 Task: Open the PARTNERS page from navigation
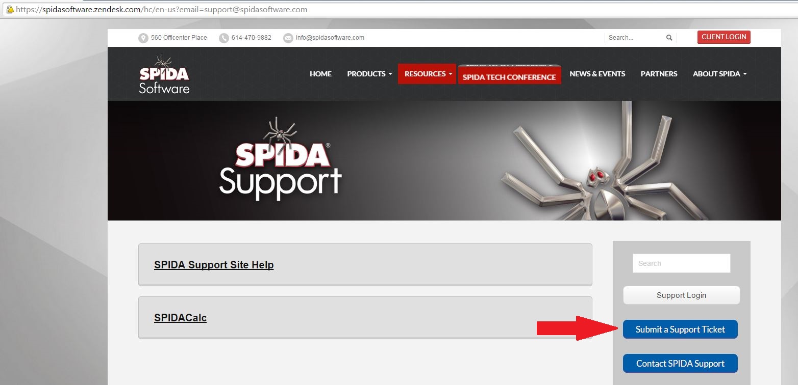(x=659, y=74)
